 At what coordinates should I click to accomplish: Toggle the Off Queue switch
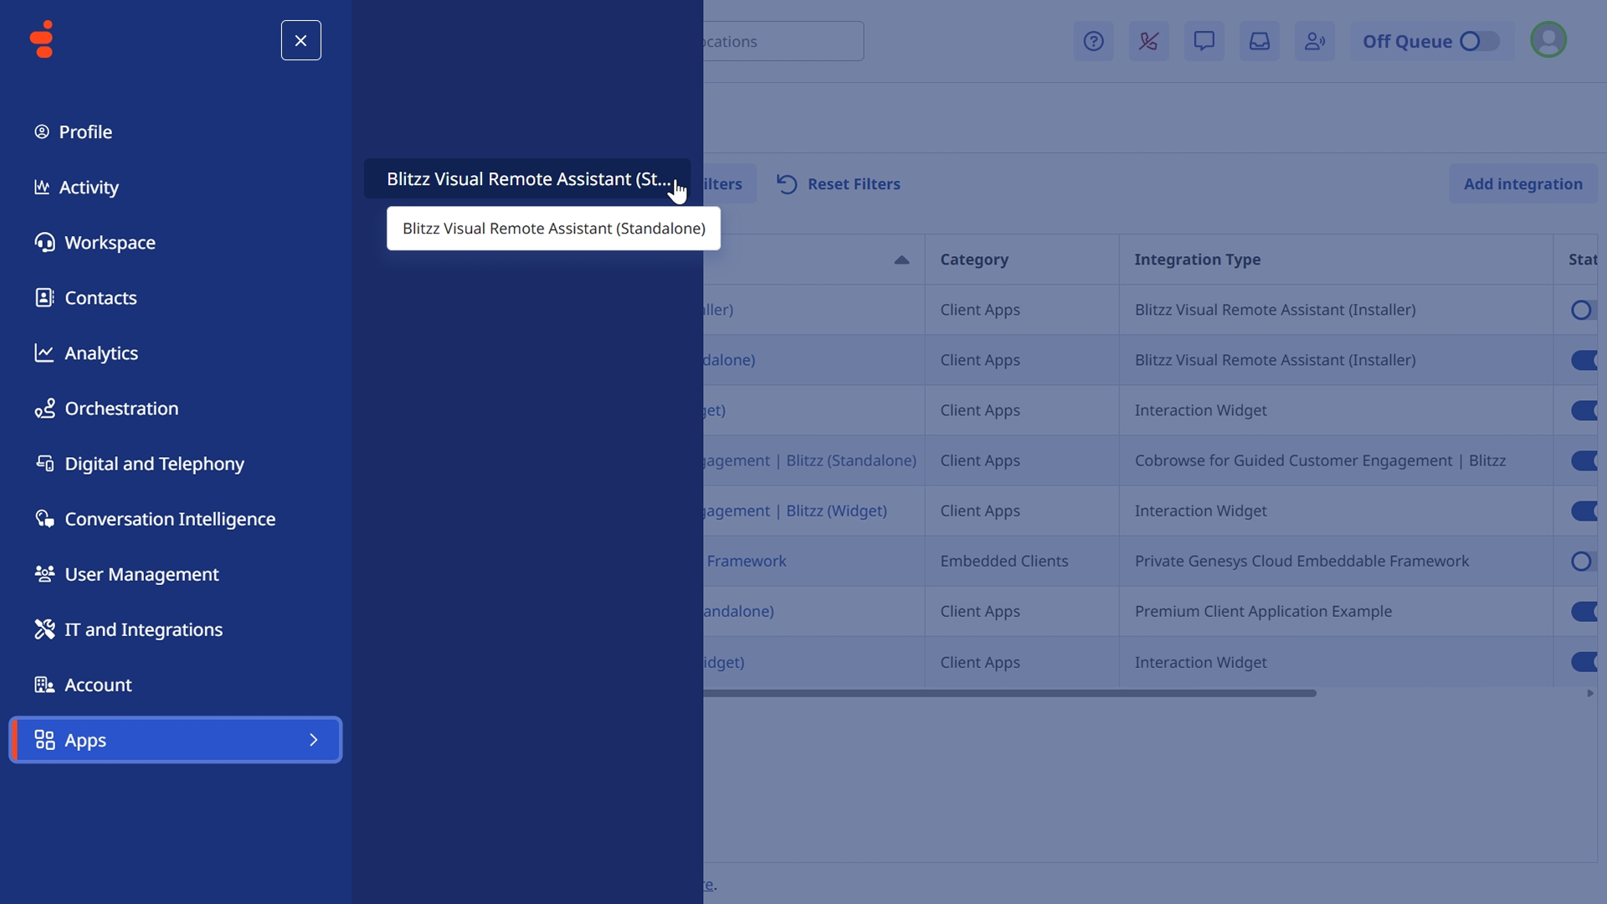(x=1478, y=41)
